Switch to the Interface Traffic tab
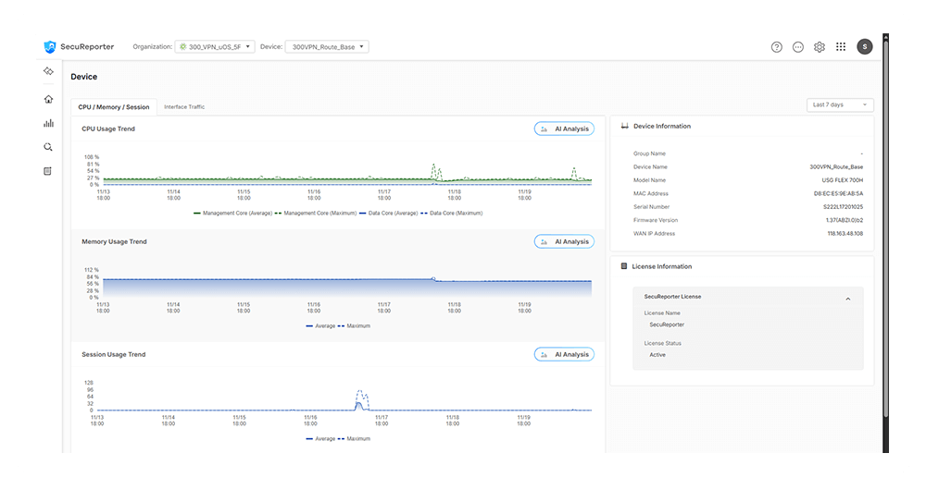This screenshot has height=490, width=926. (184, 107)
